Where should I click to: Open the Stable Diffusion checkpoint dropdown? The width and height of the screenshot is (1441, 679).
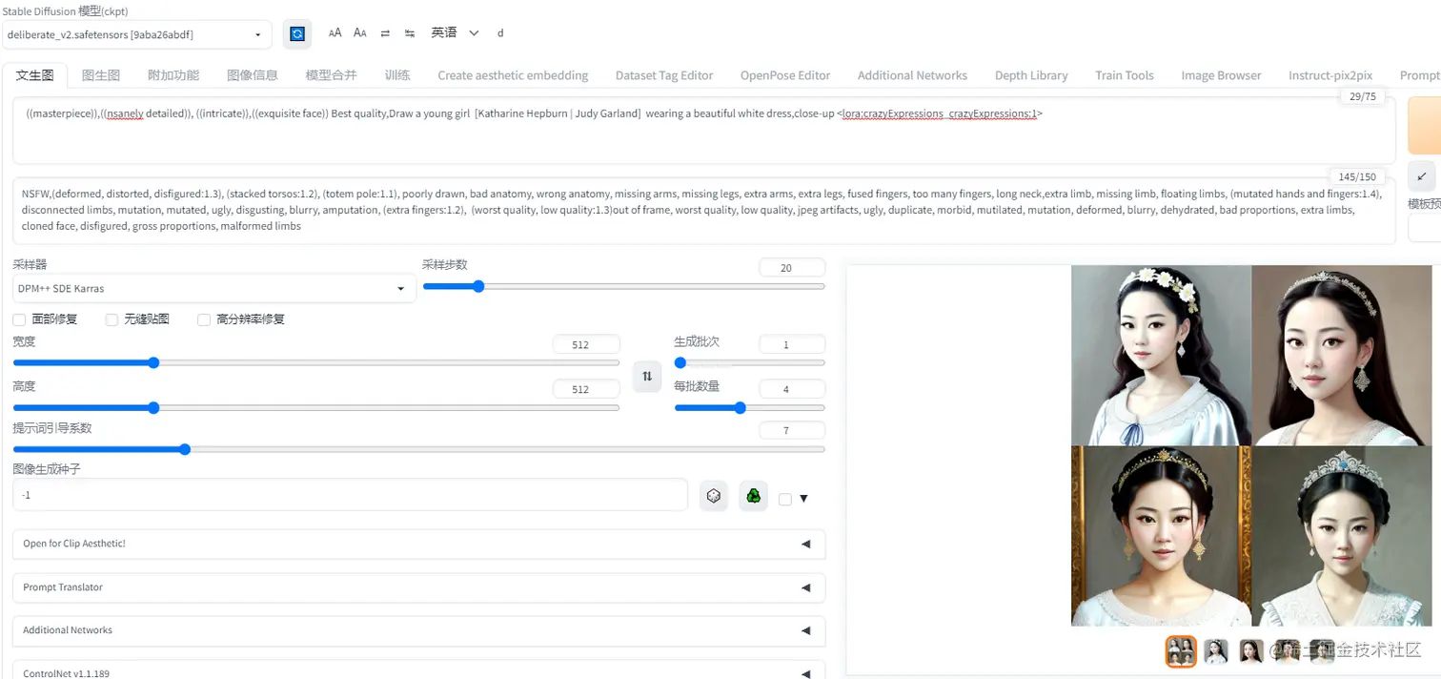pos(136,35)
